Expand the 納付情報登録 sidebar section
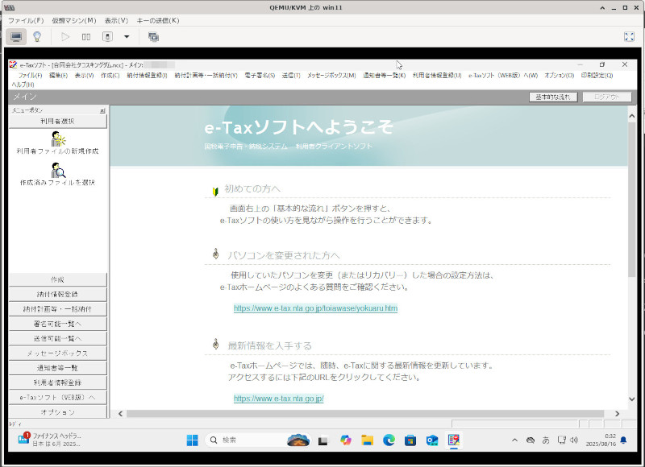 coord(57,295)
